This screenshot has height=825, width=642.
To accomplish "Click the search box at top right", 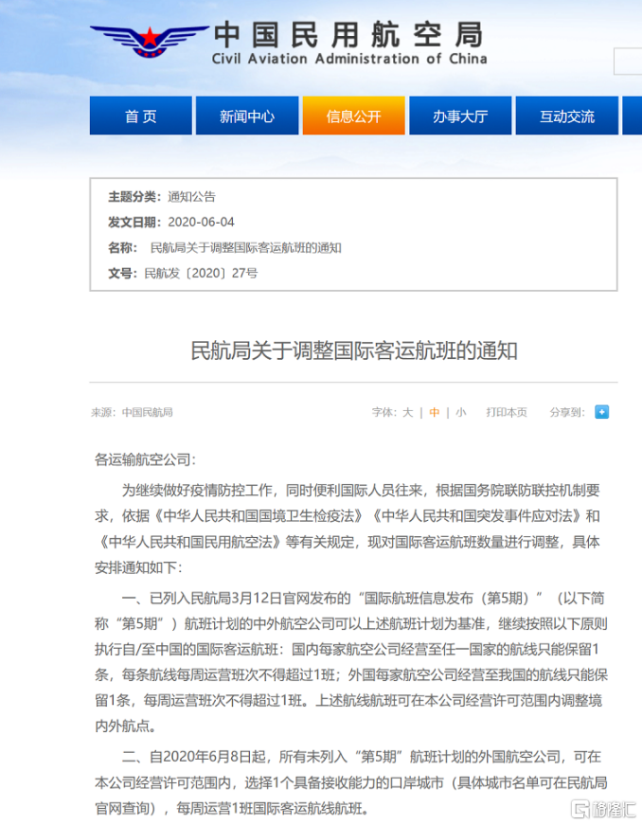I will click(x=629, y=62).
